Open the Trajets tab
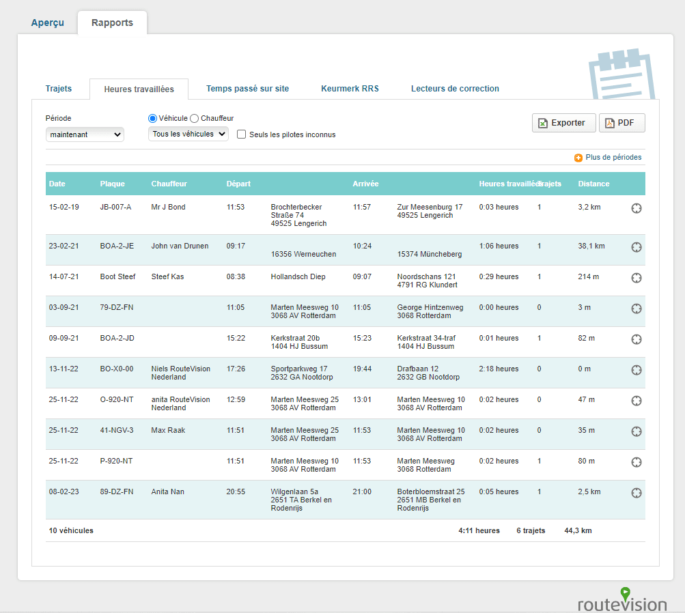Viewport: 685px width, 613px height. point(59,89)
